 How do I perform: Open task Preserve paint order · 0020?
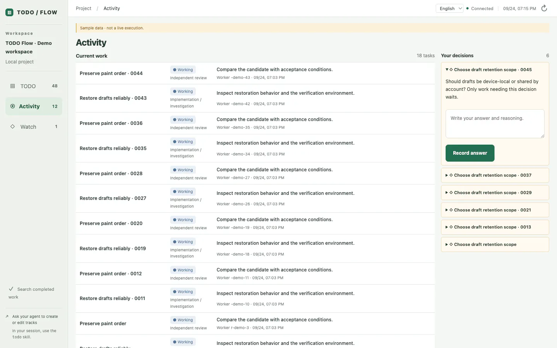click(x=111, y=223)
